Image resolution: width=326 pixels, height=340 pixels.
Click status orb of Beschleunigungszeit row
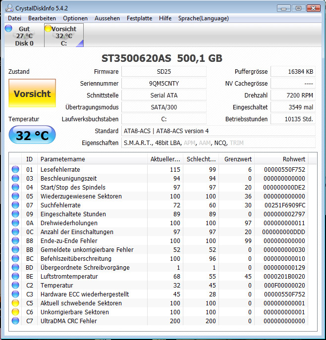[15, 178]
